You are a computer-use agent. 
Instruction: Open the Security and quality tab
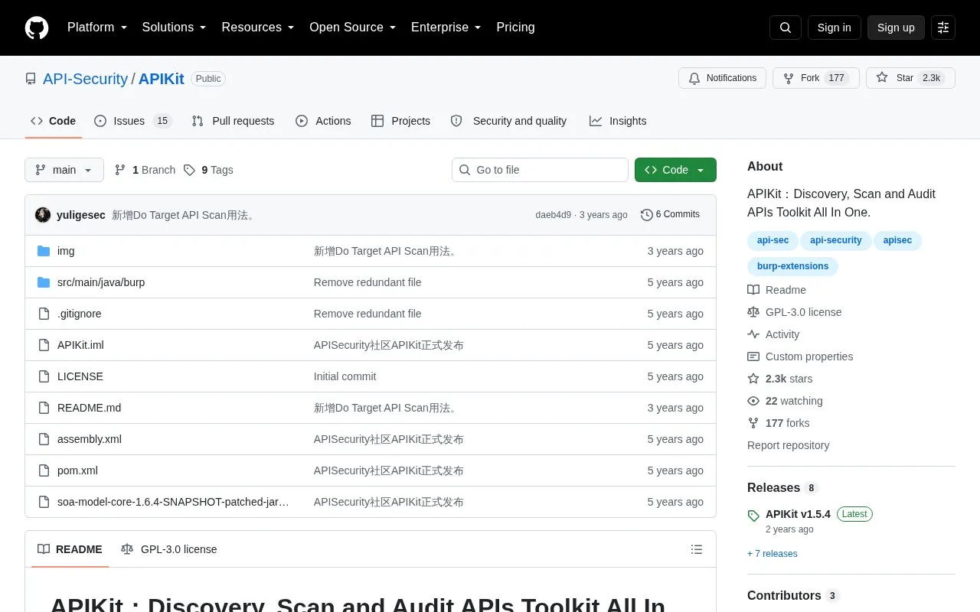(509, 121)
